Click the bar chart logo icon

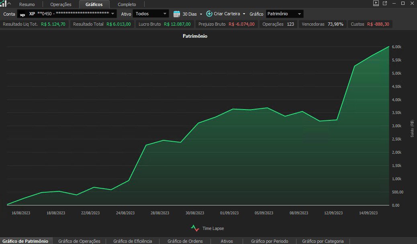click(3, 4)
